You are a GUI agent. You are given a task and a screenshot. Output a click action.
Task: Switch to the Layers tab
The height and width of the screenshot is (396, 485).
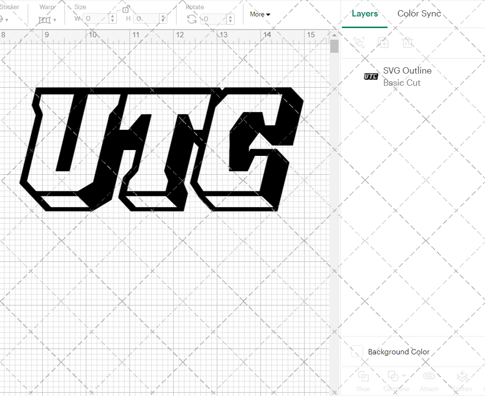click(x=365, y=14)
